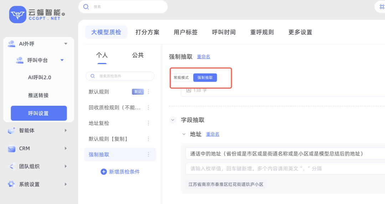Open the three-dot menu for 默认规则
Image resolution: width=385 pixels, height=204 pixels.
click(x=149, y=92)
